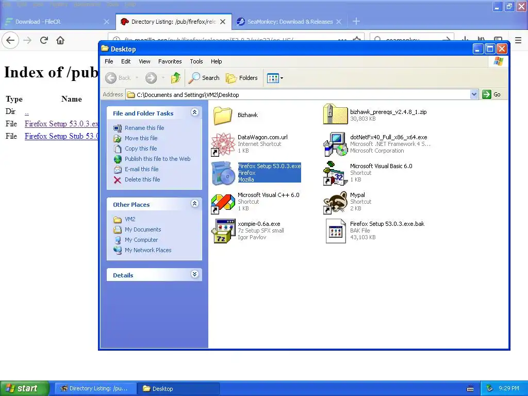Close the Directory Listing browser tab
Image resolution: width=528 pixels, height=396 pixels.
(x=223, y=22)
